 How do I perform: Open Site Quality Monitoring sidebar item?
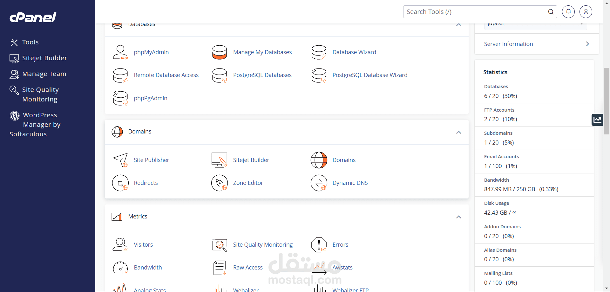(34, 94)
